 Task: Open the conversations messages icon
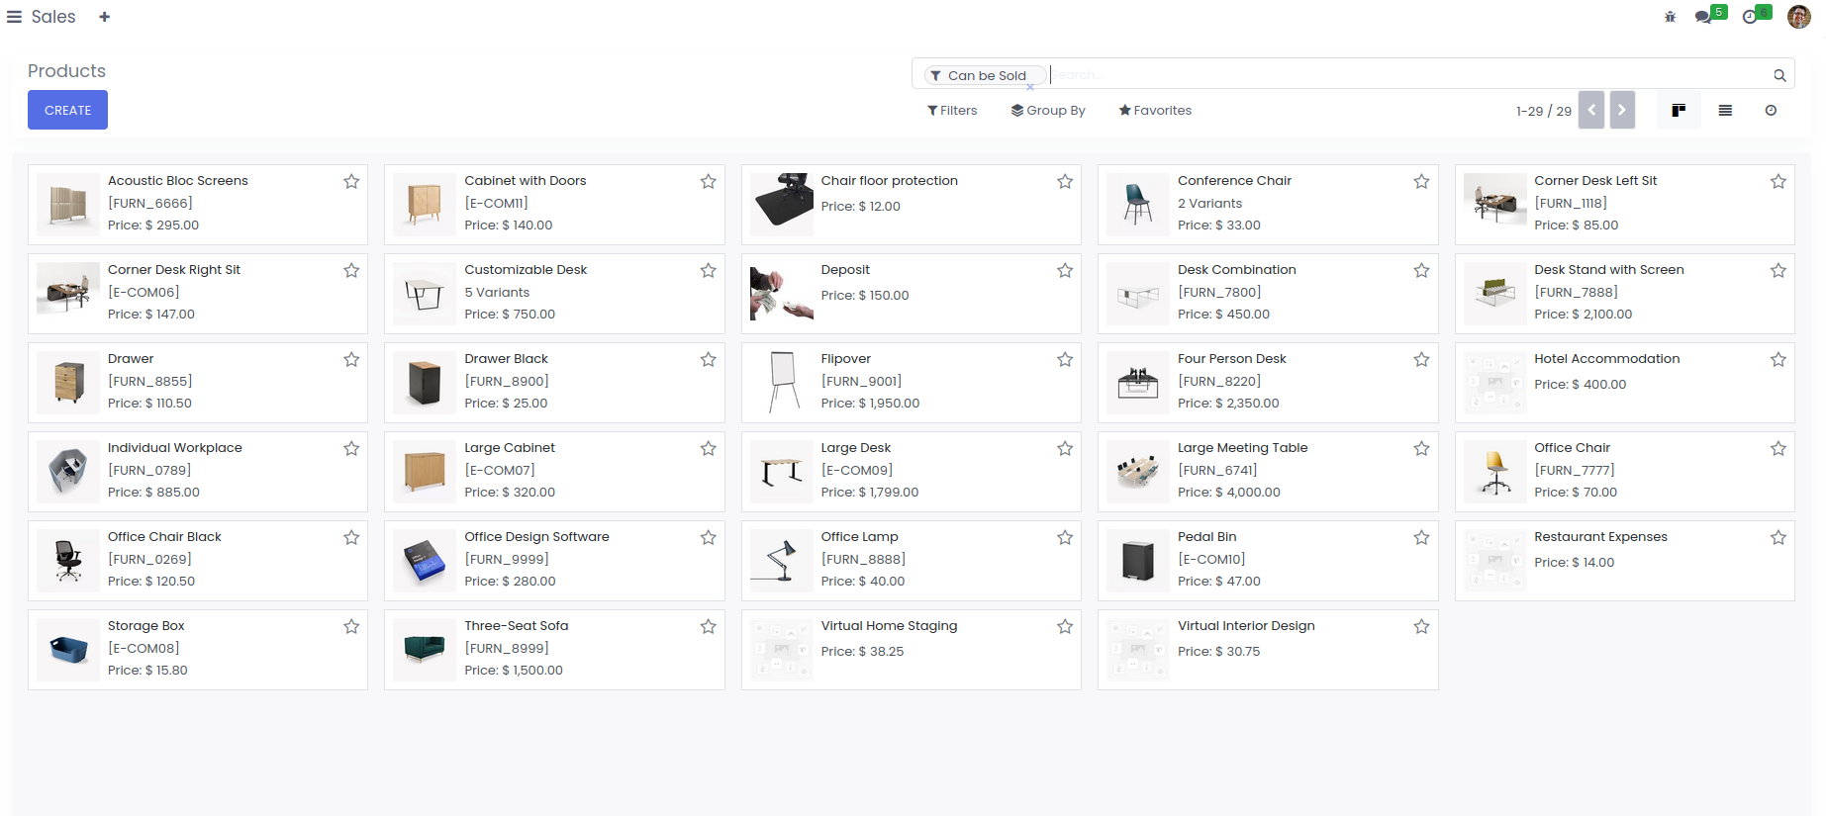pos(1703,17)
